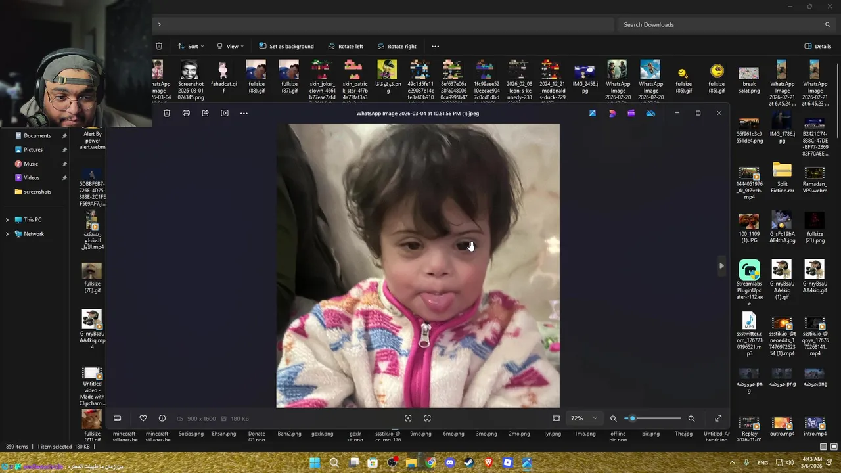Click Rotate left in Explorer toolbar
The width and height of the screenshot is (841, 473).
point(345,46)
